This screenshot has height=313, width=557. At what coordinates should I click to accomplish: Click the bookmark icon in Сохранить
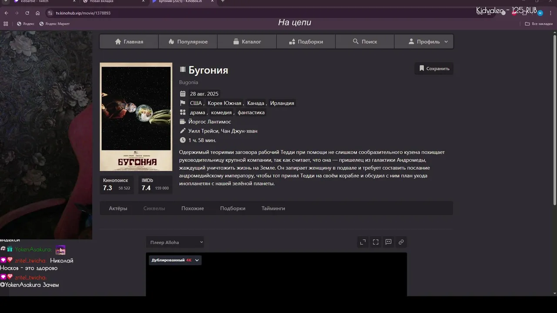click(x=422, y=68)
